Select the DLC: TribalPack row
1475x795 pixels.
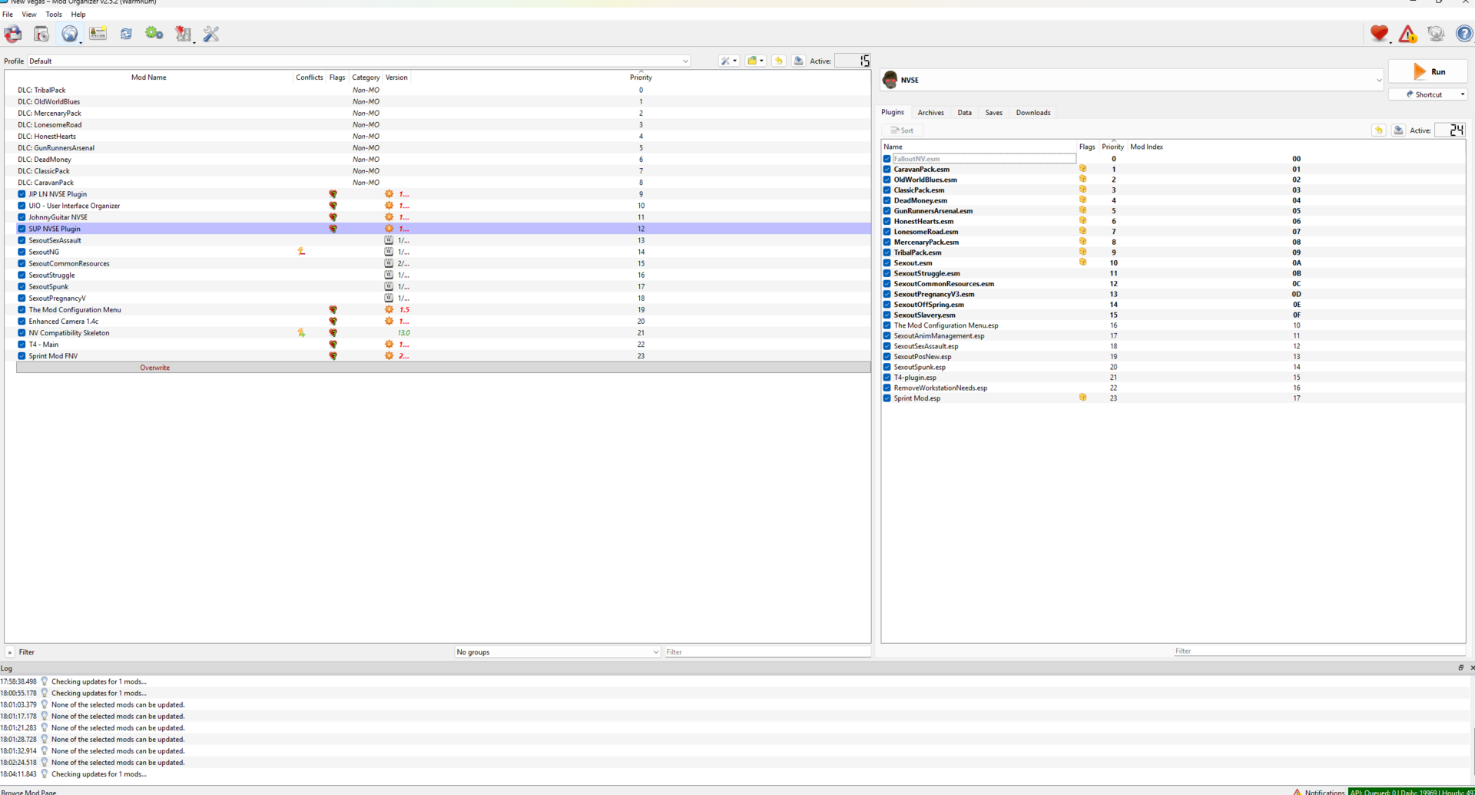(x=438, y=90)
